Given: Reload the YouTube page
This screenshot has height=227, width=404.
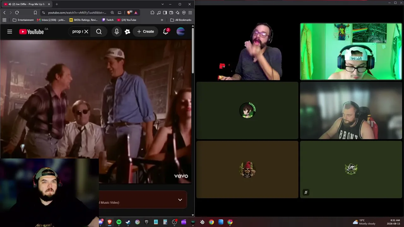Looking at the screenshot, I should tap(17, 13).
